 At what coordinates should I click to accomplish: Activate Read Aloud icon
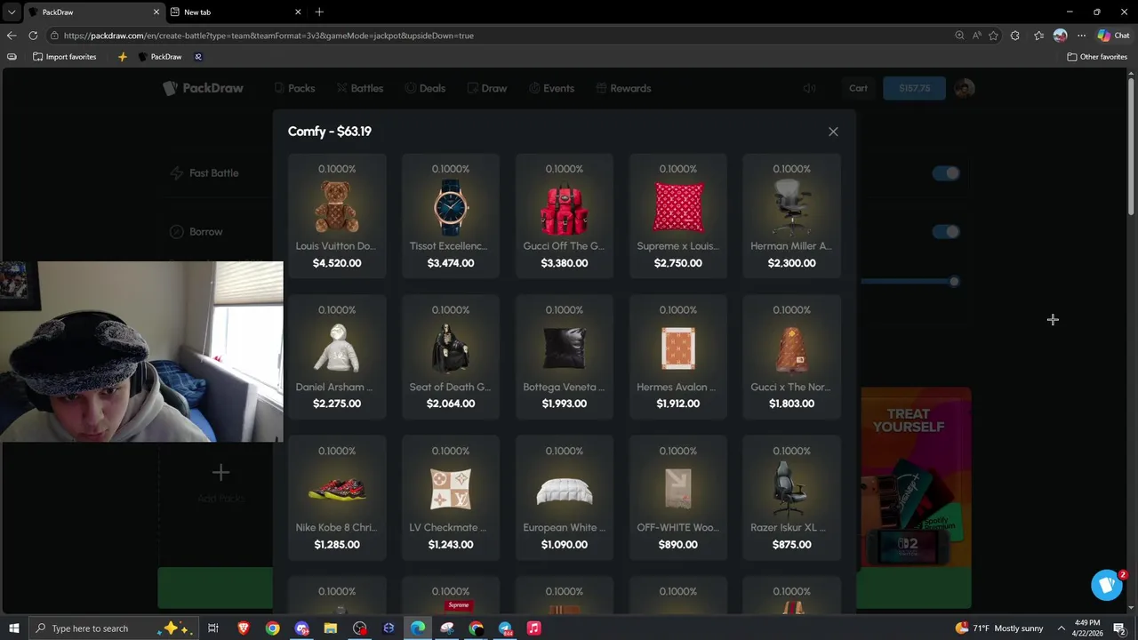pyautogui.click(x=976, y=36)
